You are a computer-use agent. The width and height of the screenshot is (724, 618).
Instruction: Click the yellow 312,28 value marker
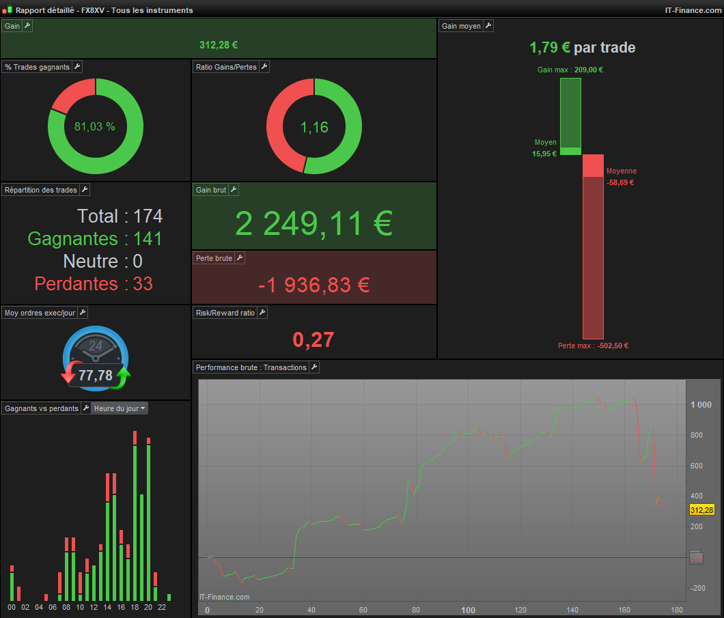click(702, 510)
